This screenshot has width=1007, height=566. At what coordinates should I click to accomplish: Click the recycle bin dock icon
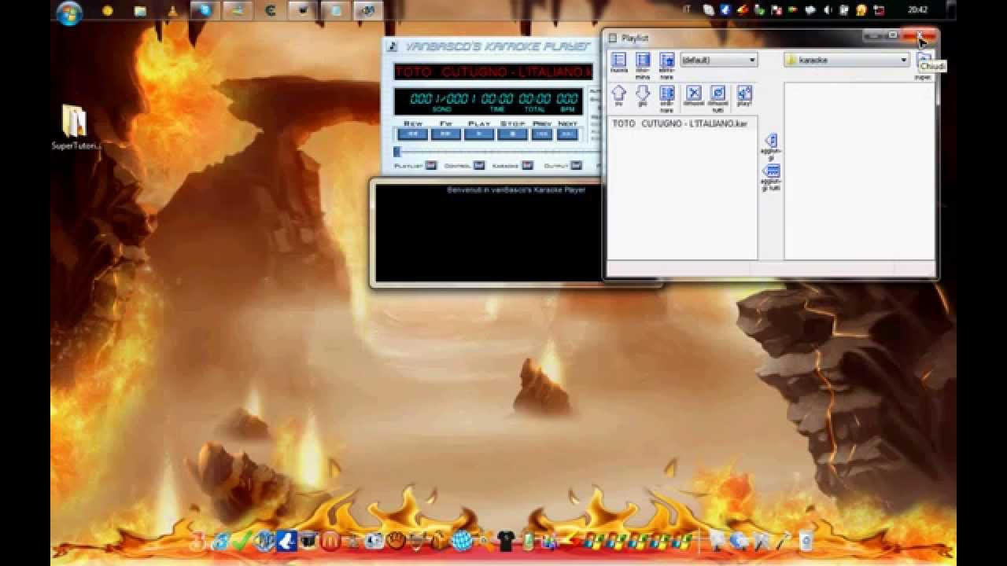coord(805,541)
